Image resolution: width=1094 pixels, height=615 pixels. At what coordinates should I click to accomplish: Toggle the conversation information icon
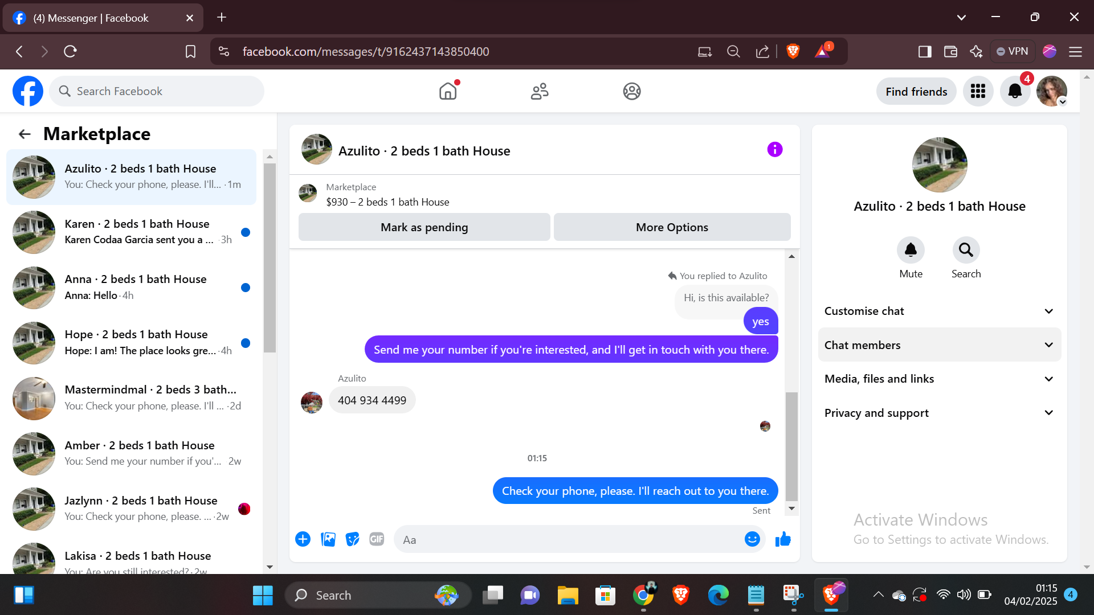[775, 149]
